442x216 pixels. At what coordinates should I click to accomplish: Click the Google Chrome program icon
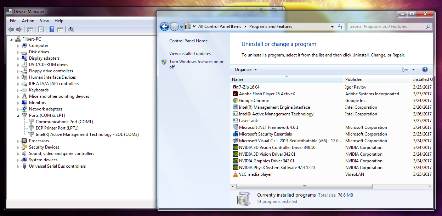(x=236, y=101)
